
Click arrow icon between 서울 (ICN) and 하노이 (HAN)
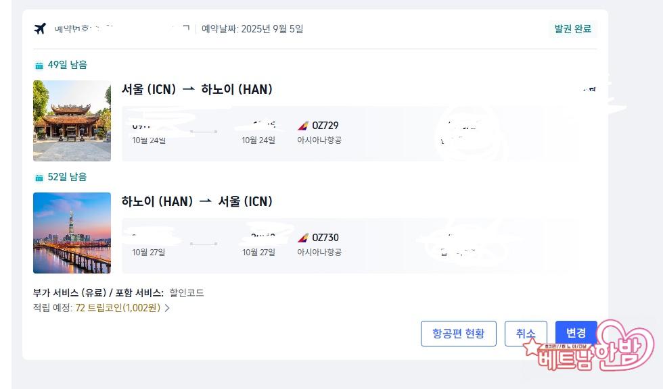coord(189,89)
